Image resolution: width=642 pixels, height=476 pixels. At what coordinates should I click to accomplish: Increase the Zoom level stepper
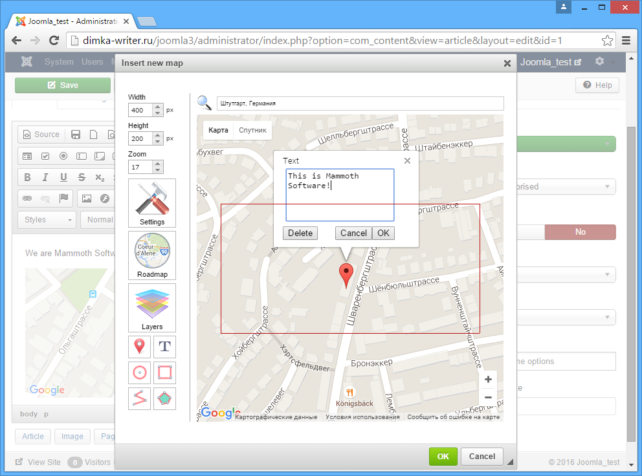[x=158, y=164]
